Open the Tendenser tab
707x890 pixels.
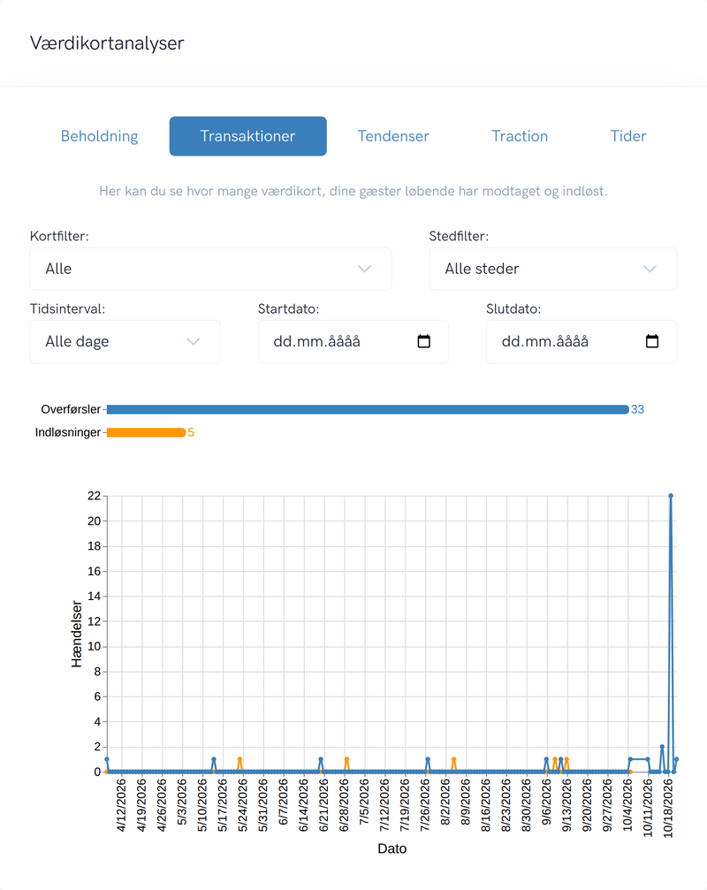pos(393,136)
